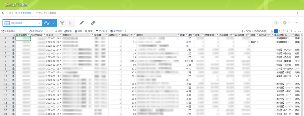Toggle the フィルタ filter button

(x=102, y=31)
